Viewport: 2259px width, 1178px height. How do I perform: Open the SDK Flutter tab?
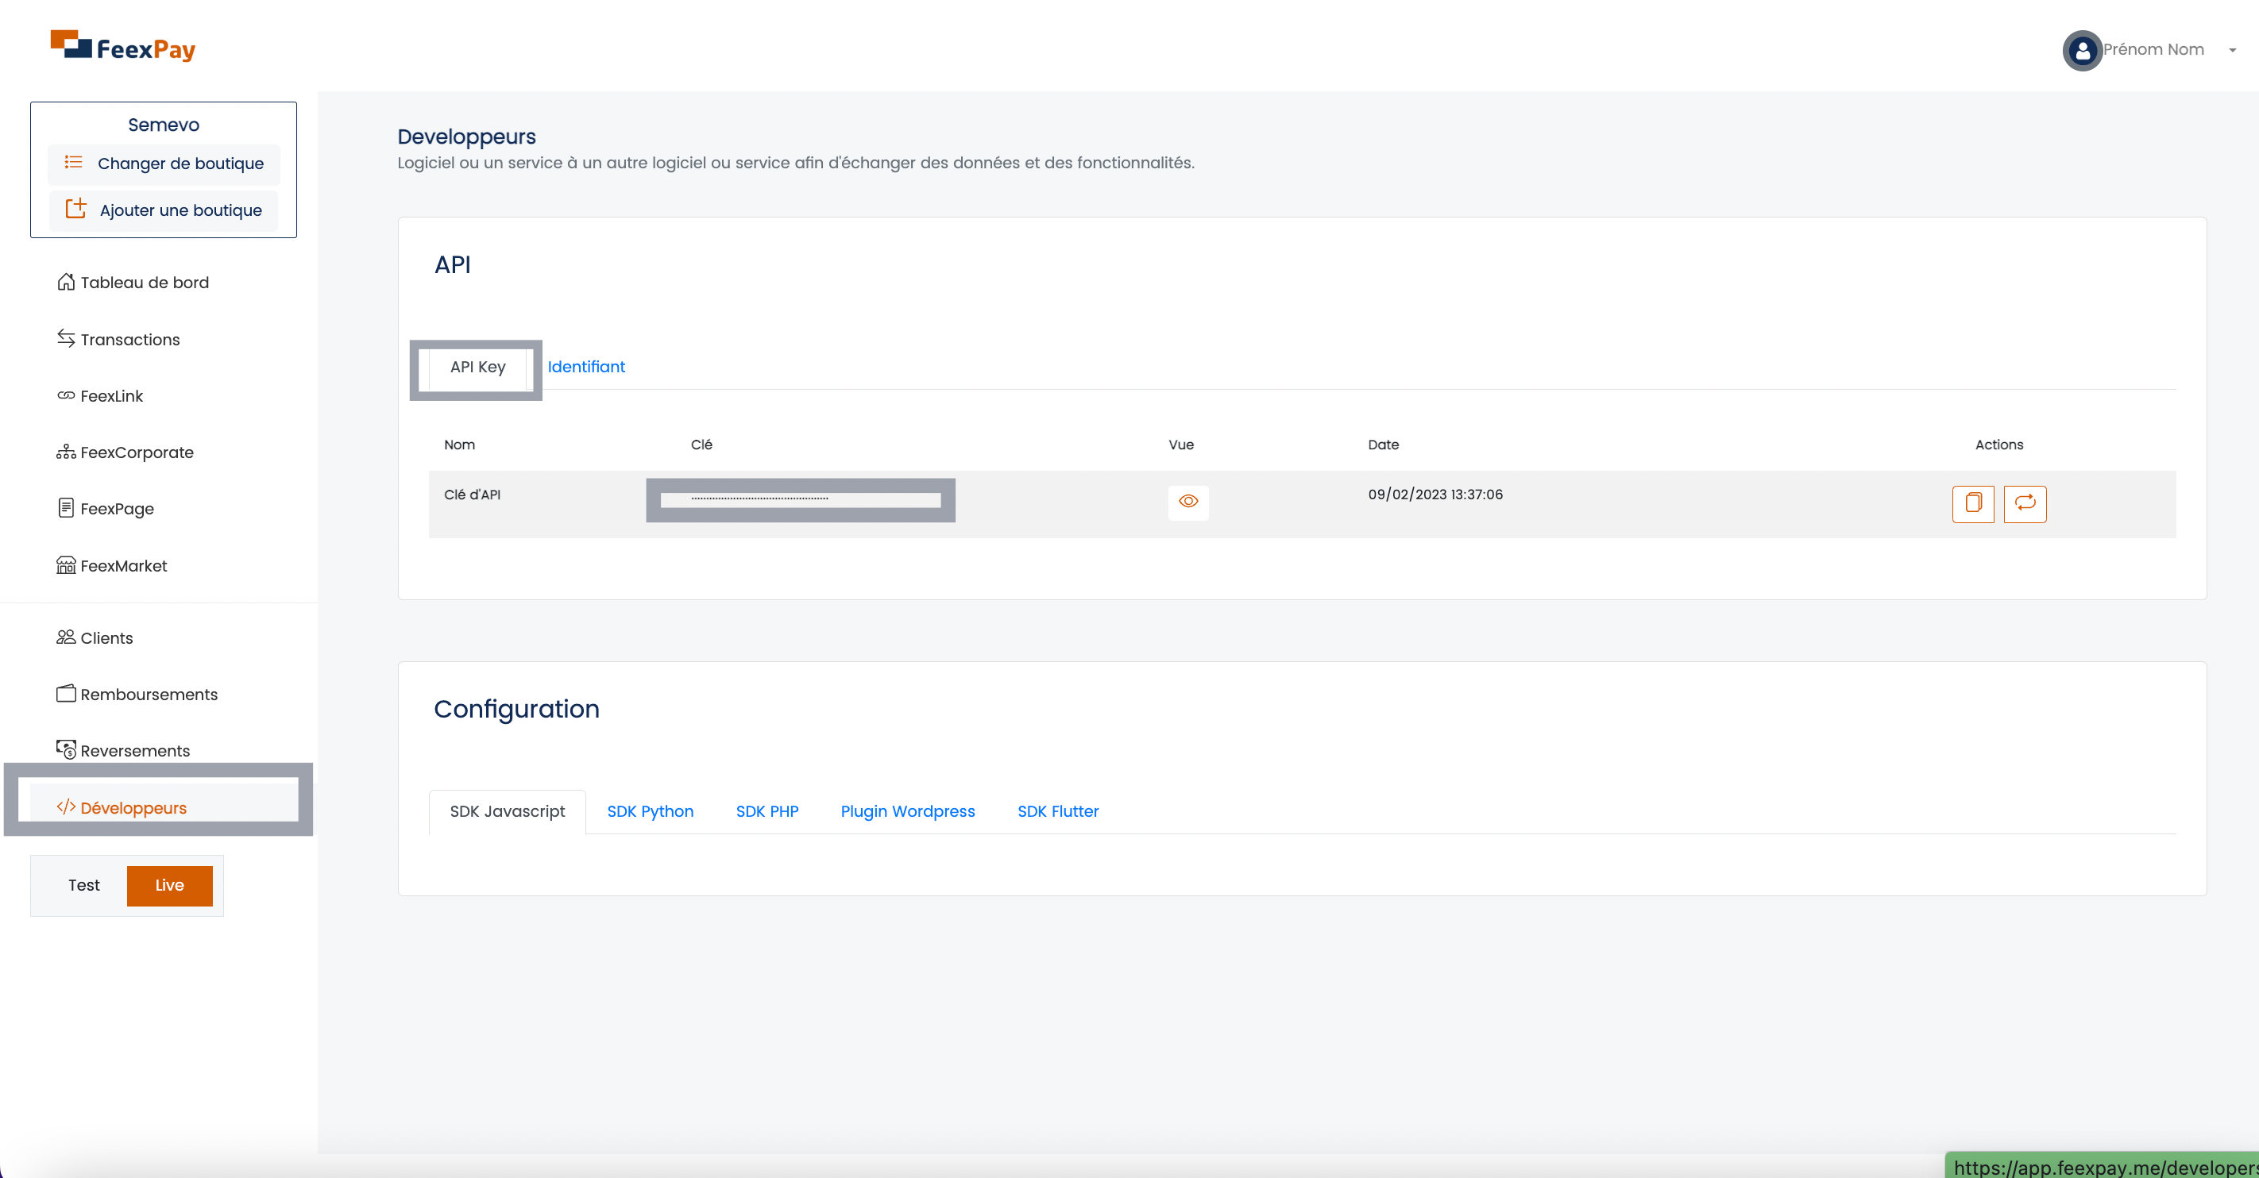[1057, 811]
